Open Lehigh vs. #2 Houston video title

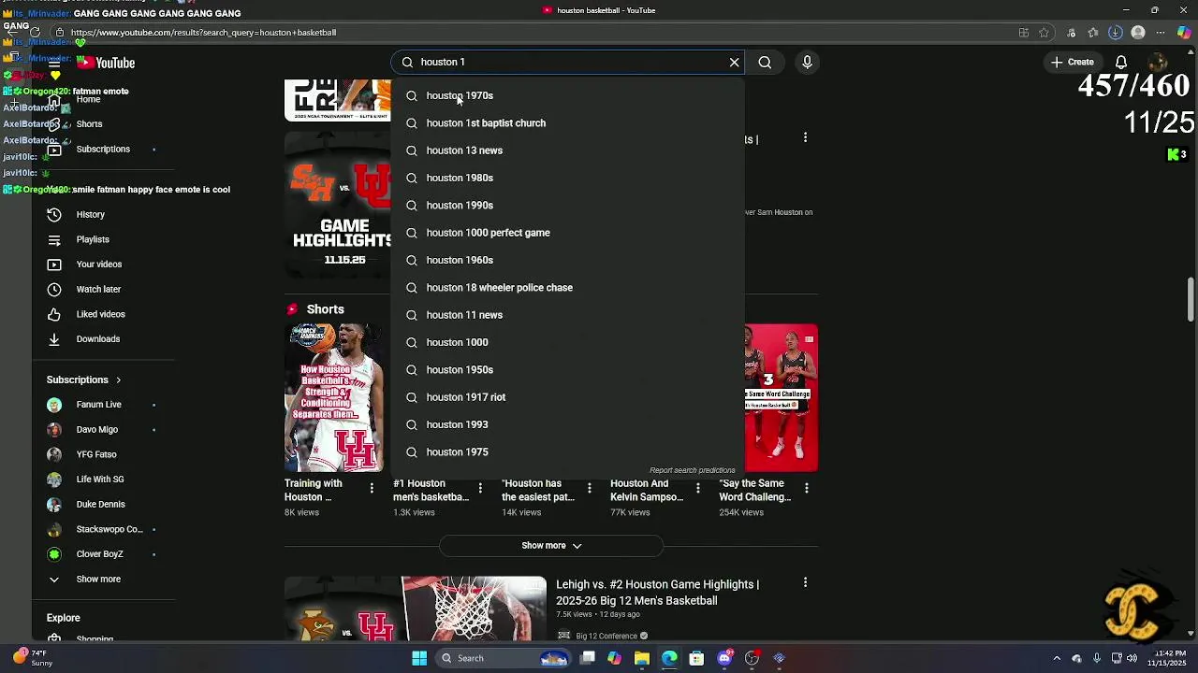point(657,593)
